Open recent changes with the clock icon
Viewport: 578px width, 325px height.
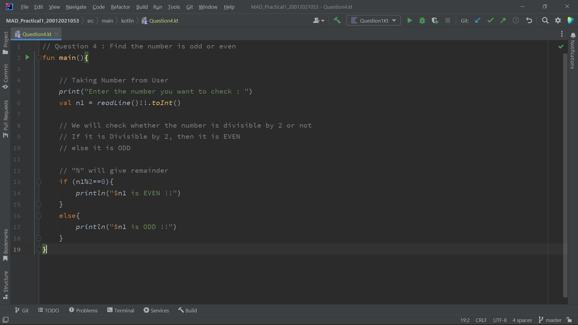516,20
